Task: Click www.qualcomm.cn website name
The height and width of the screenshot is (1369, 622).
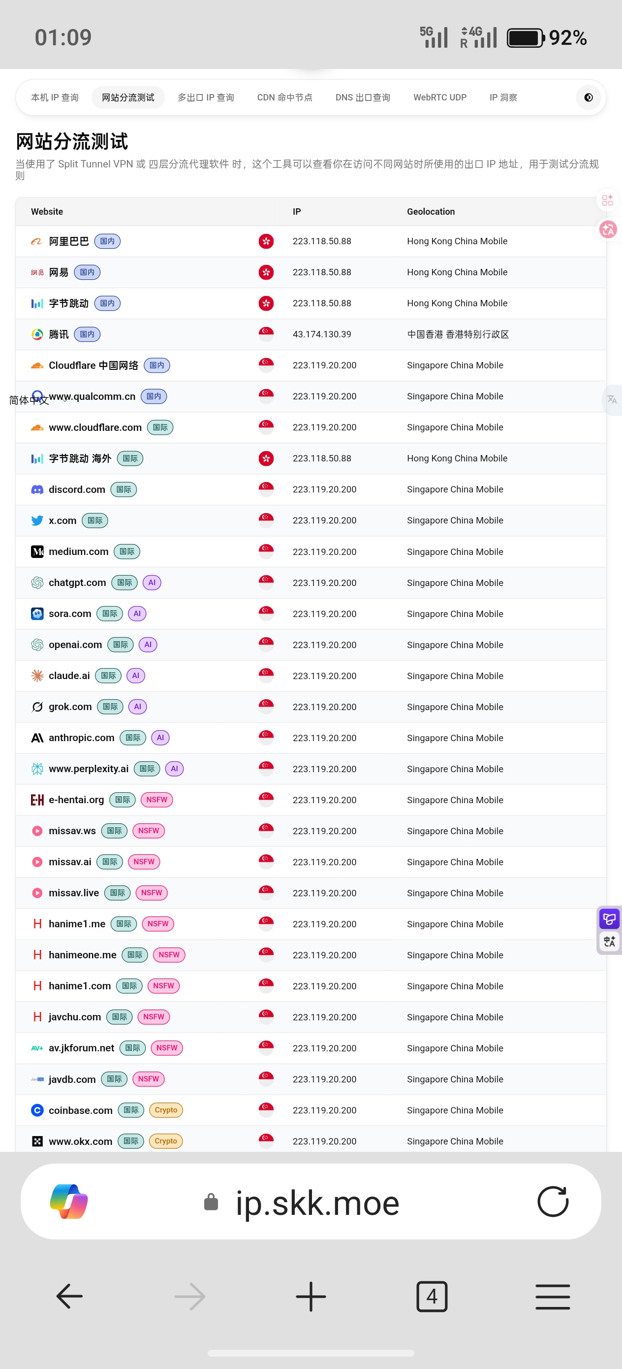Action: [x=92, y=396]
